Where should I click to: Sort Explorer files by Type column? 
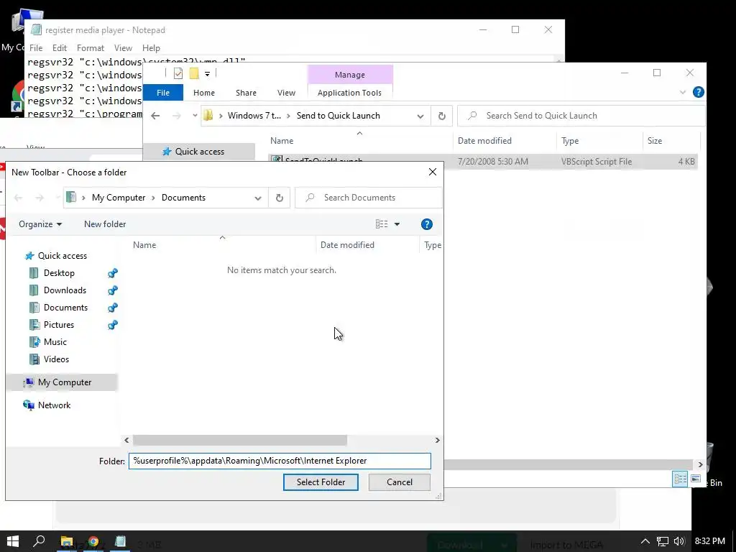pyautogui.click(x=570, y=141)
